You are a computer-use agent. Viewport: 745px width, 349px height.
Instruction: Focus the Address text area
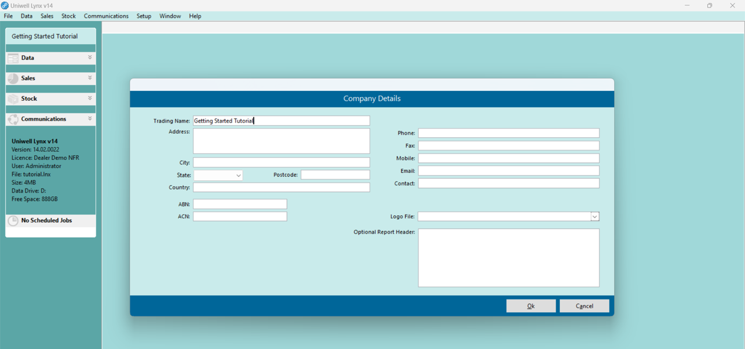point(281,141)
